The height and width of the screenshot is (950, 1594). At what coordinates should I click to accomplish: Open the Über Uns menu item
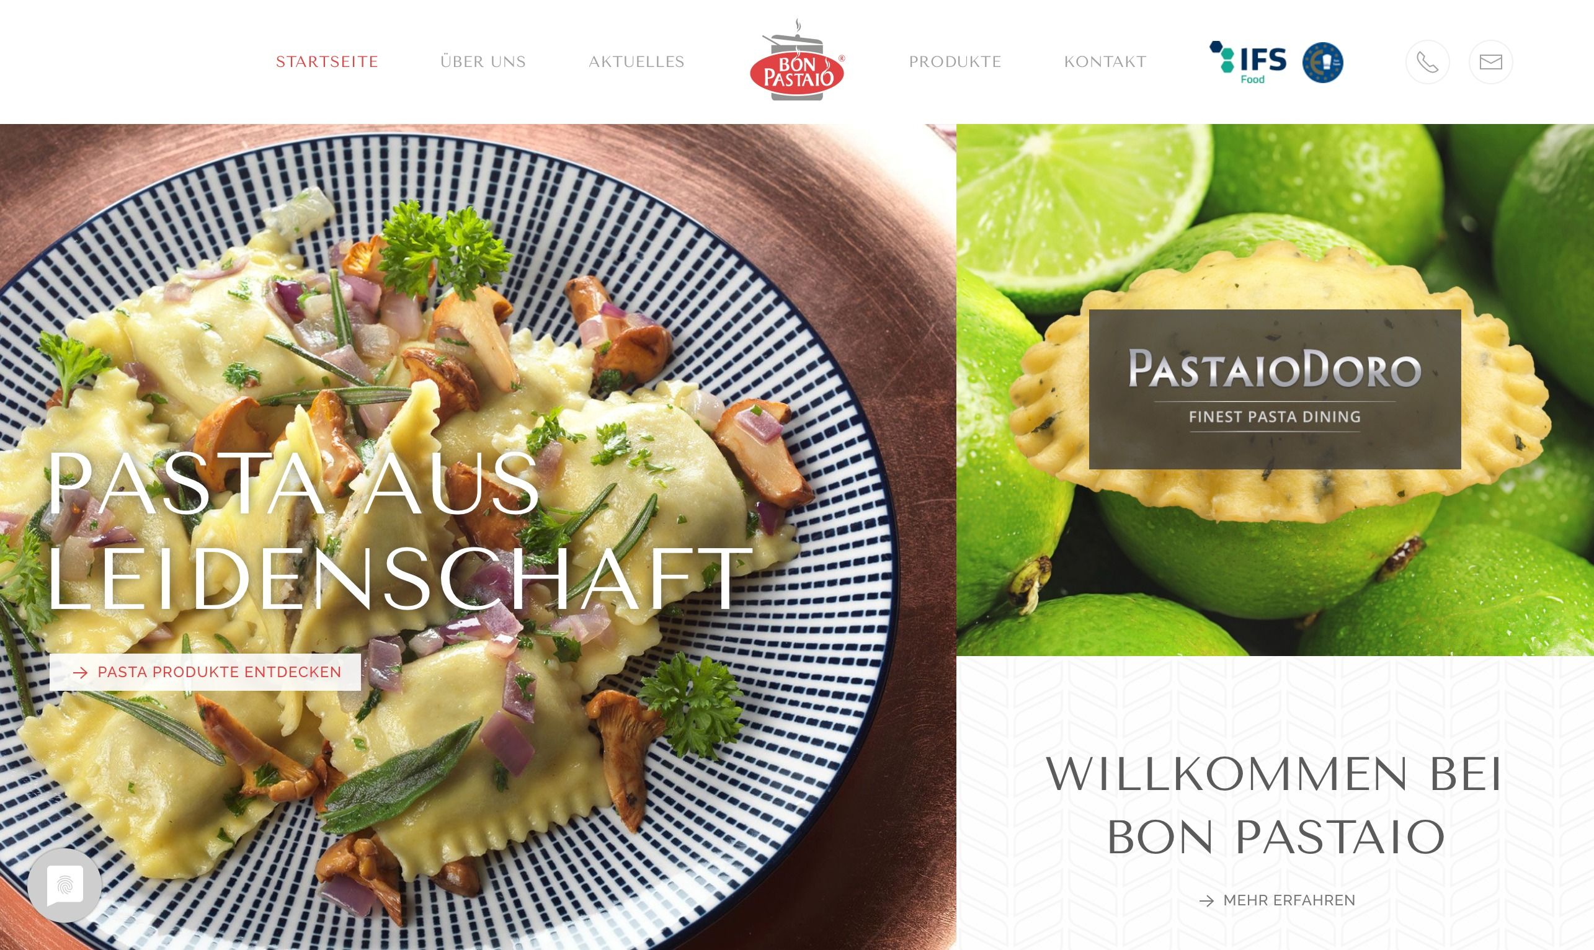[483, 61]
